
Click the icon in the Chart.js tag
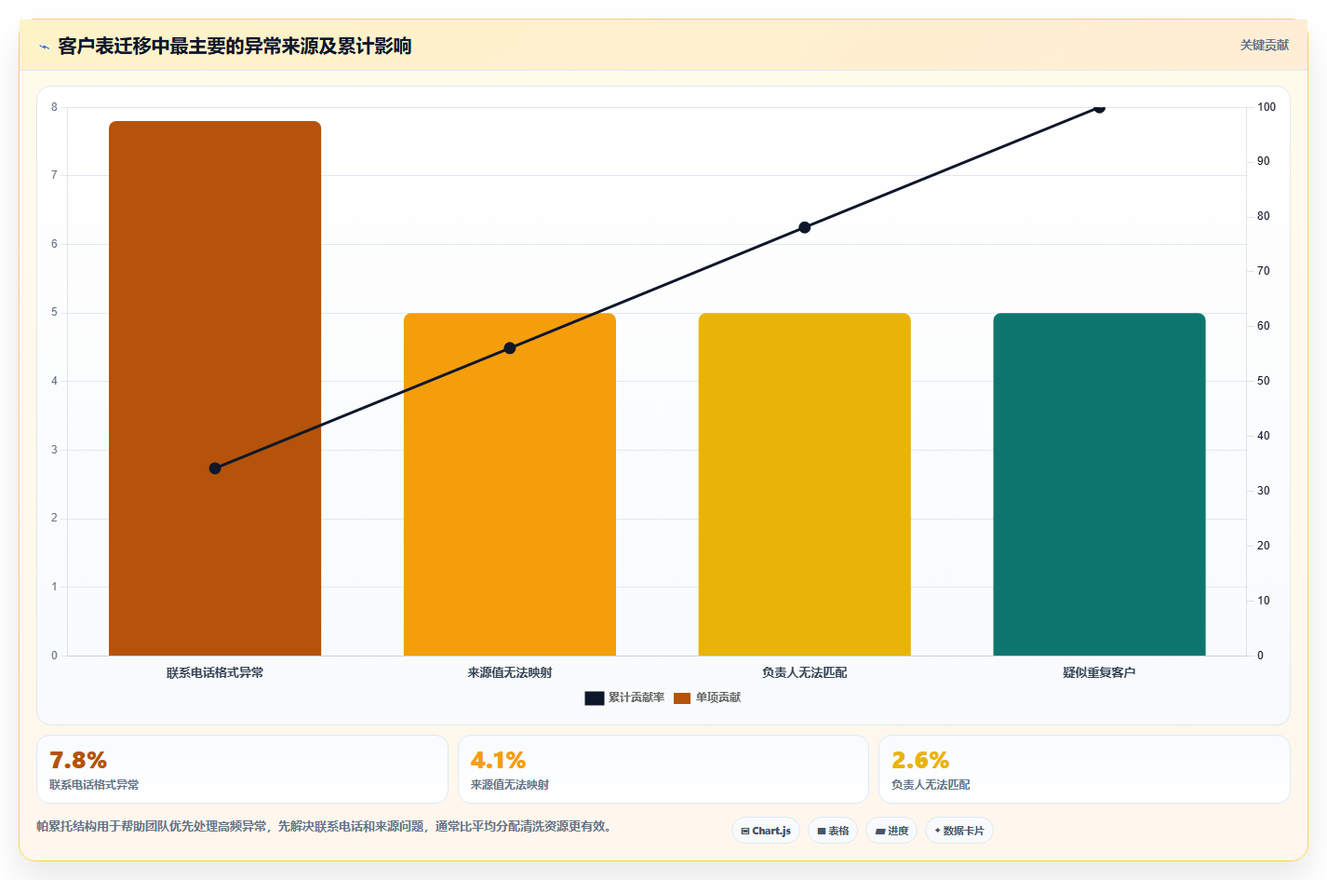(x=745, y=832)
